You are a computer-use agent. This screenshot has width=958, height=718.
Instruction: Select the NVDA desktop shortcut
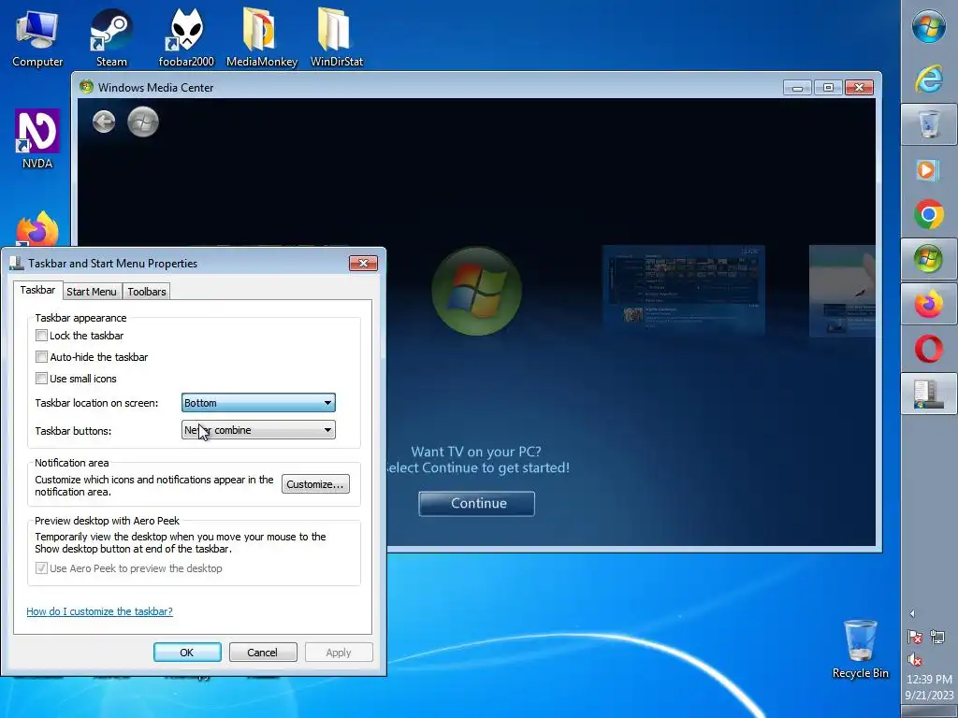pyautogui.click(x=37, y=139)
